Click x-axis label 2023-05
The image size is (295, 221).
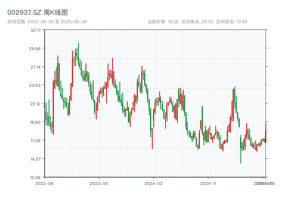(99, 183)
